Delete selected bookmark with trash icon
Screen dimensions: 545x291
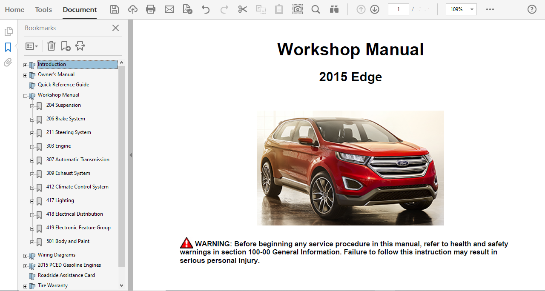click(x=51, y=46)
